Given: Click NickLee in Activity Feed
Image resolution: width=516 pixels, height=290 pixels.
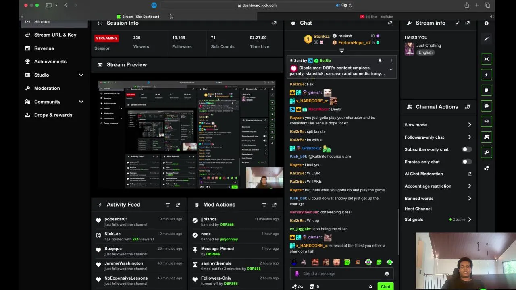Looking at the screenshot, I should [x=112, y=234].
